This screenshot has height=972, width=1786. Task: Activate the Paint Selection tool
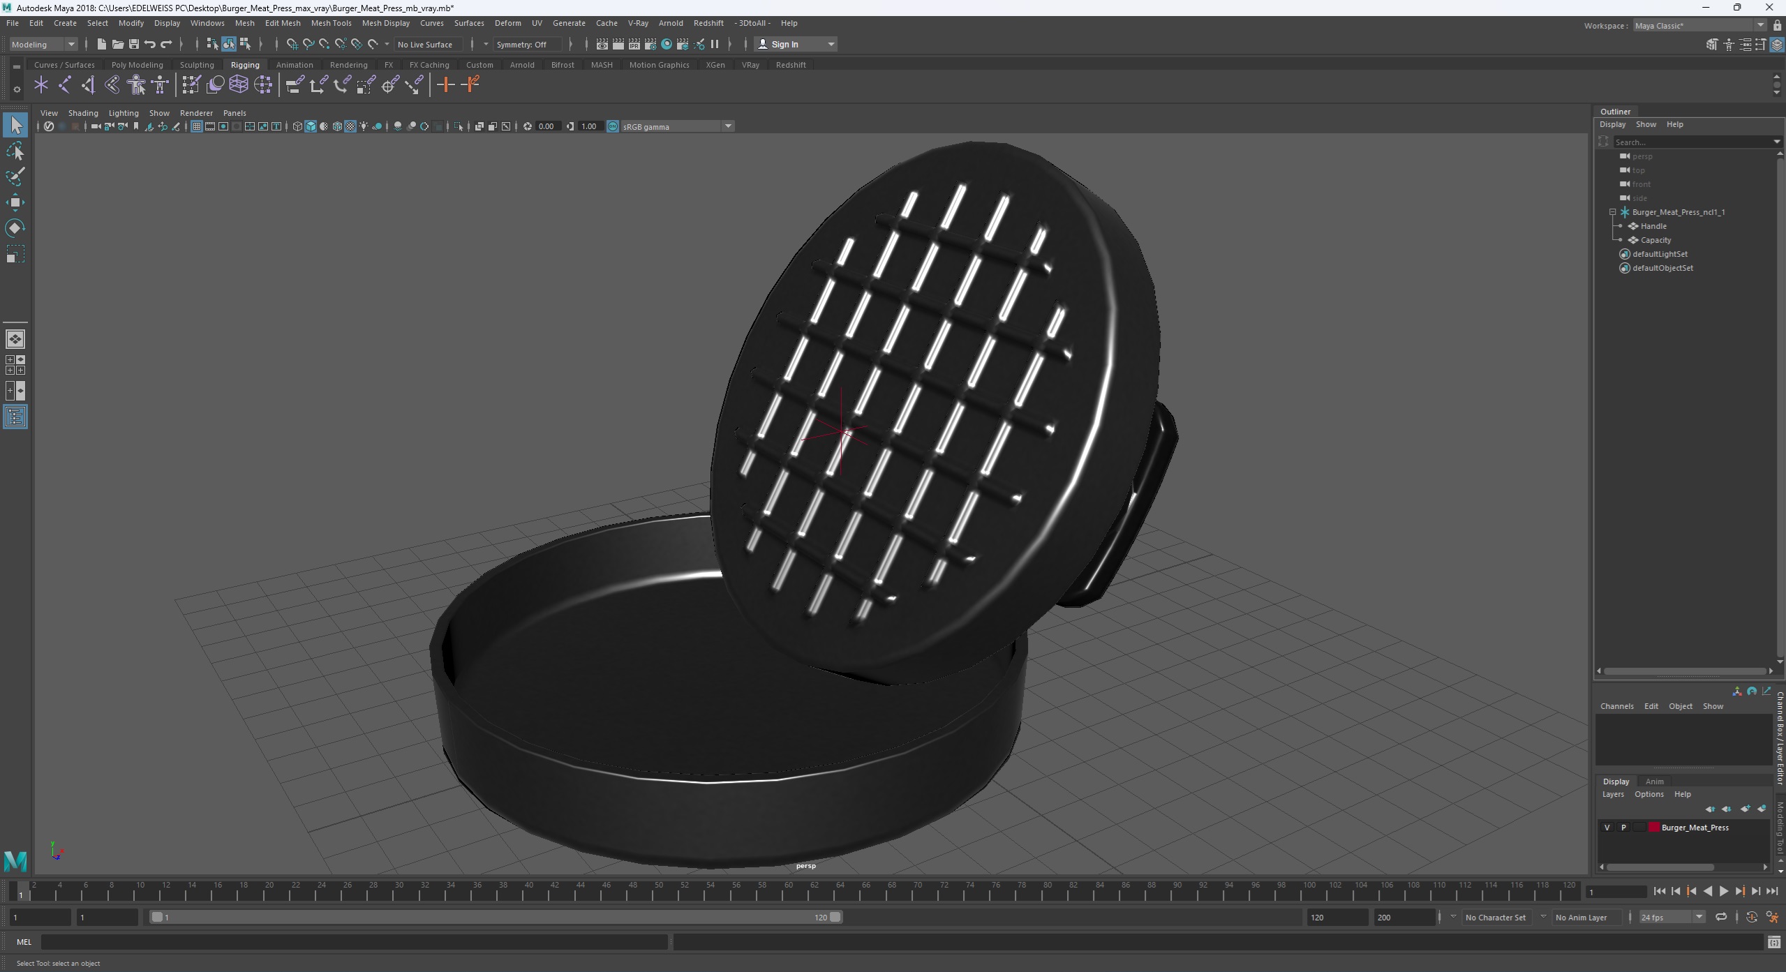[15, 177]
